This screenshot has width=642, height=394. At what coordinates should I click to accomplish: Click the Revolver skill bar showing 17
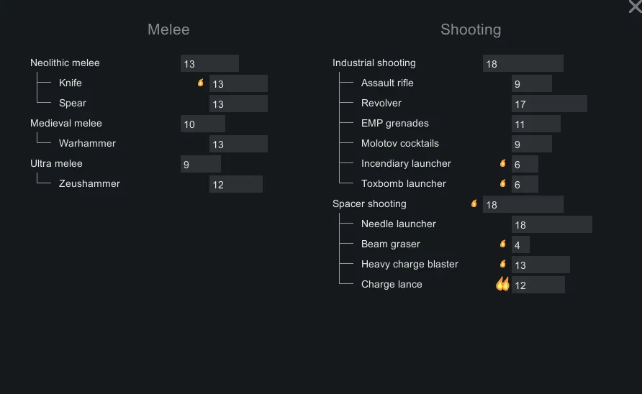(549, 104)
